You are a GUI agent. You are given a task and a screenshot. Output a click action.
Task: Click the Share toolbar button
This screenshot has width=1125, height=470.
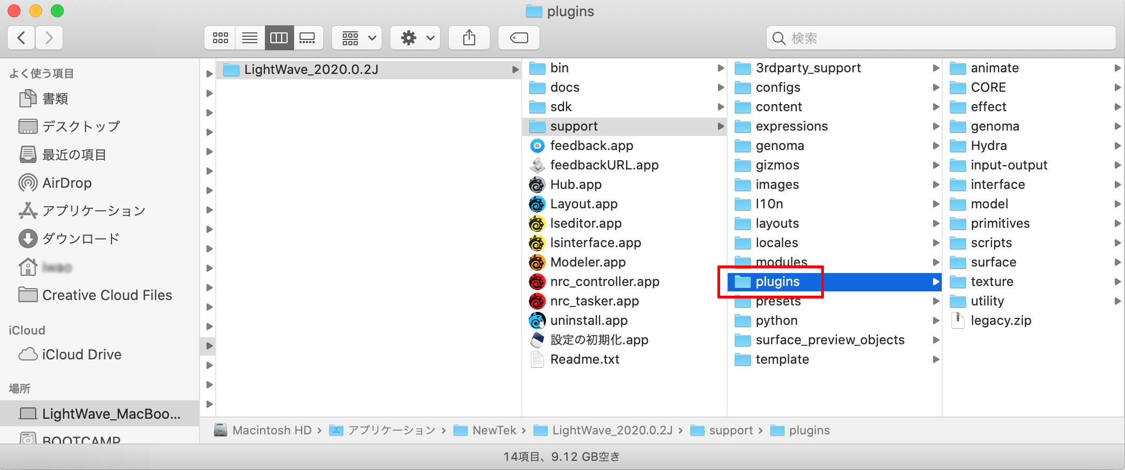469,38
